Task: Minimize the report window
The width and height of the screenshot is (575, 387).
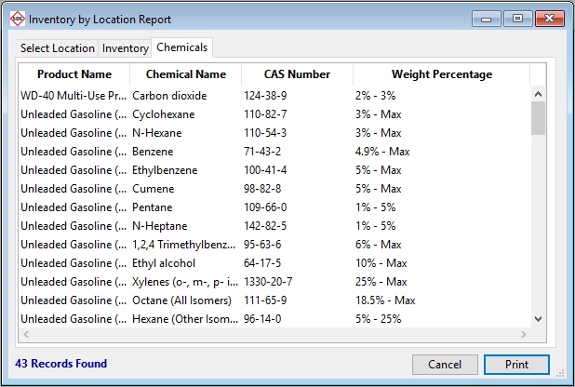Action: [x=488, y=18]
